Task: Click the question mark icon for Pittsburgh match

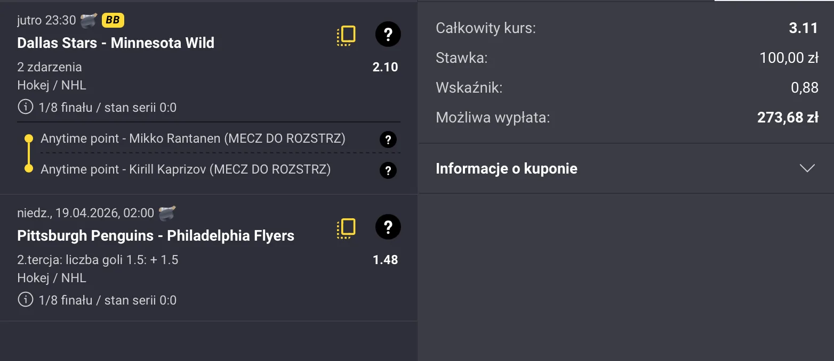Action: click(388, 227)
